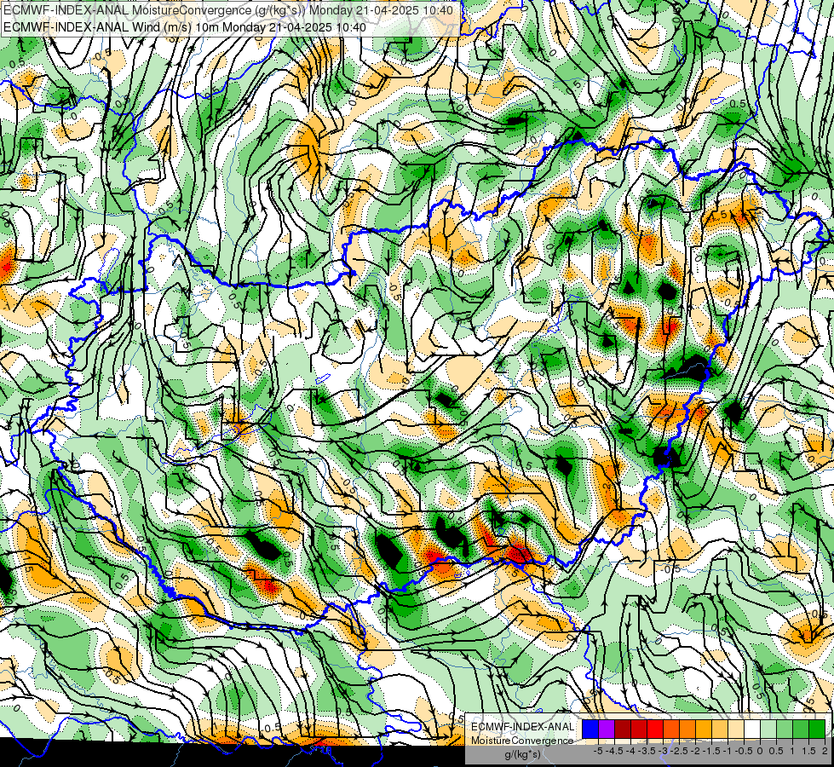Click the '-1' legend scale value
834x767 pixels.
point(728,751)
